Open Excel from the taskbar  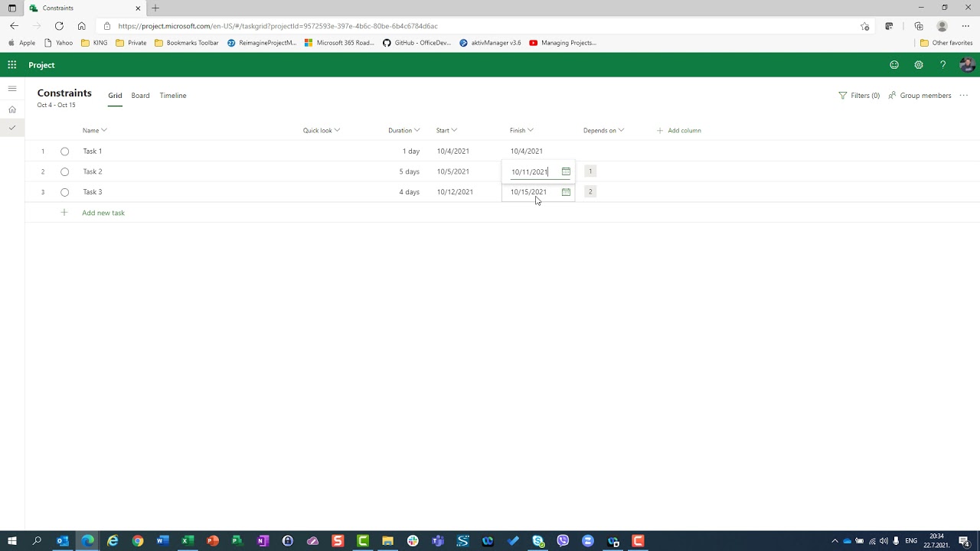pos(187,541)
